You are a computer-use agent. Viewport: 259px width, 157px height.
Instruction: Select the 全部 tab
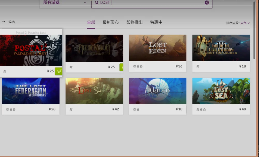click(91, 22)
